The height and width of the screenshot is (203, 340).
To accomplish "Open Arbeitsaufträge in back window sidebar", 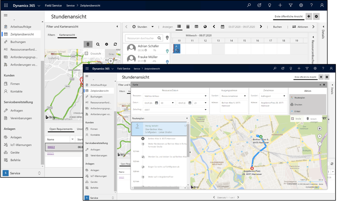I will (21, 27).
